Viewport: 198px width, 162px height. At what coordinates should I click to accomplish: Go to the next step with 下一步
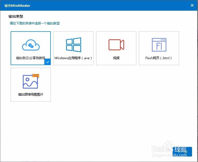[x=182, y=152]
